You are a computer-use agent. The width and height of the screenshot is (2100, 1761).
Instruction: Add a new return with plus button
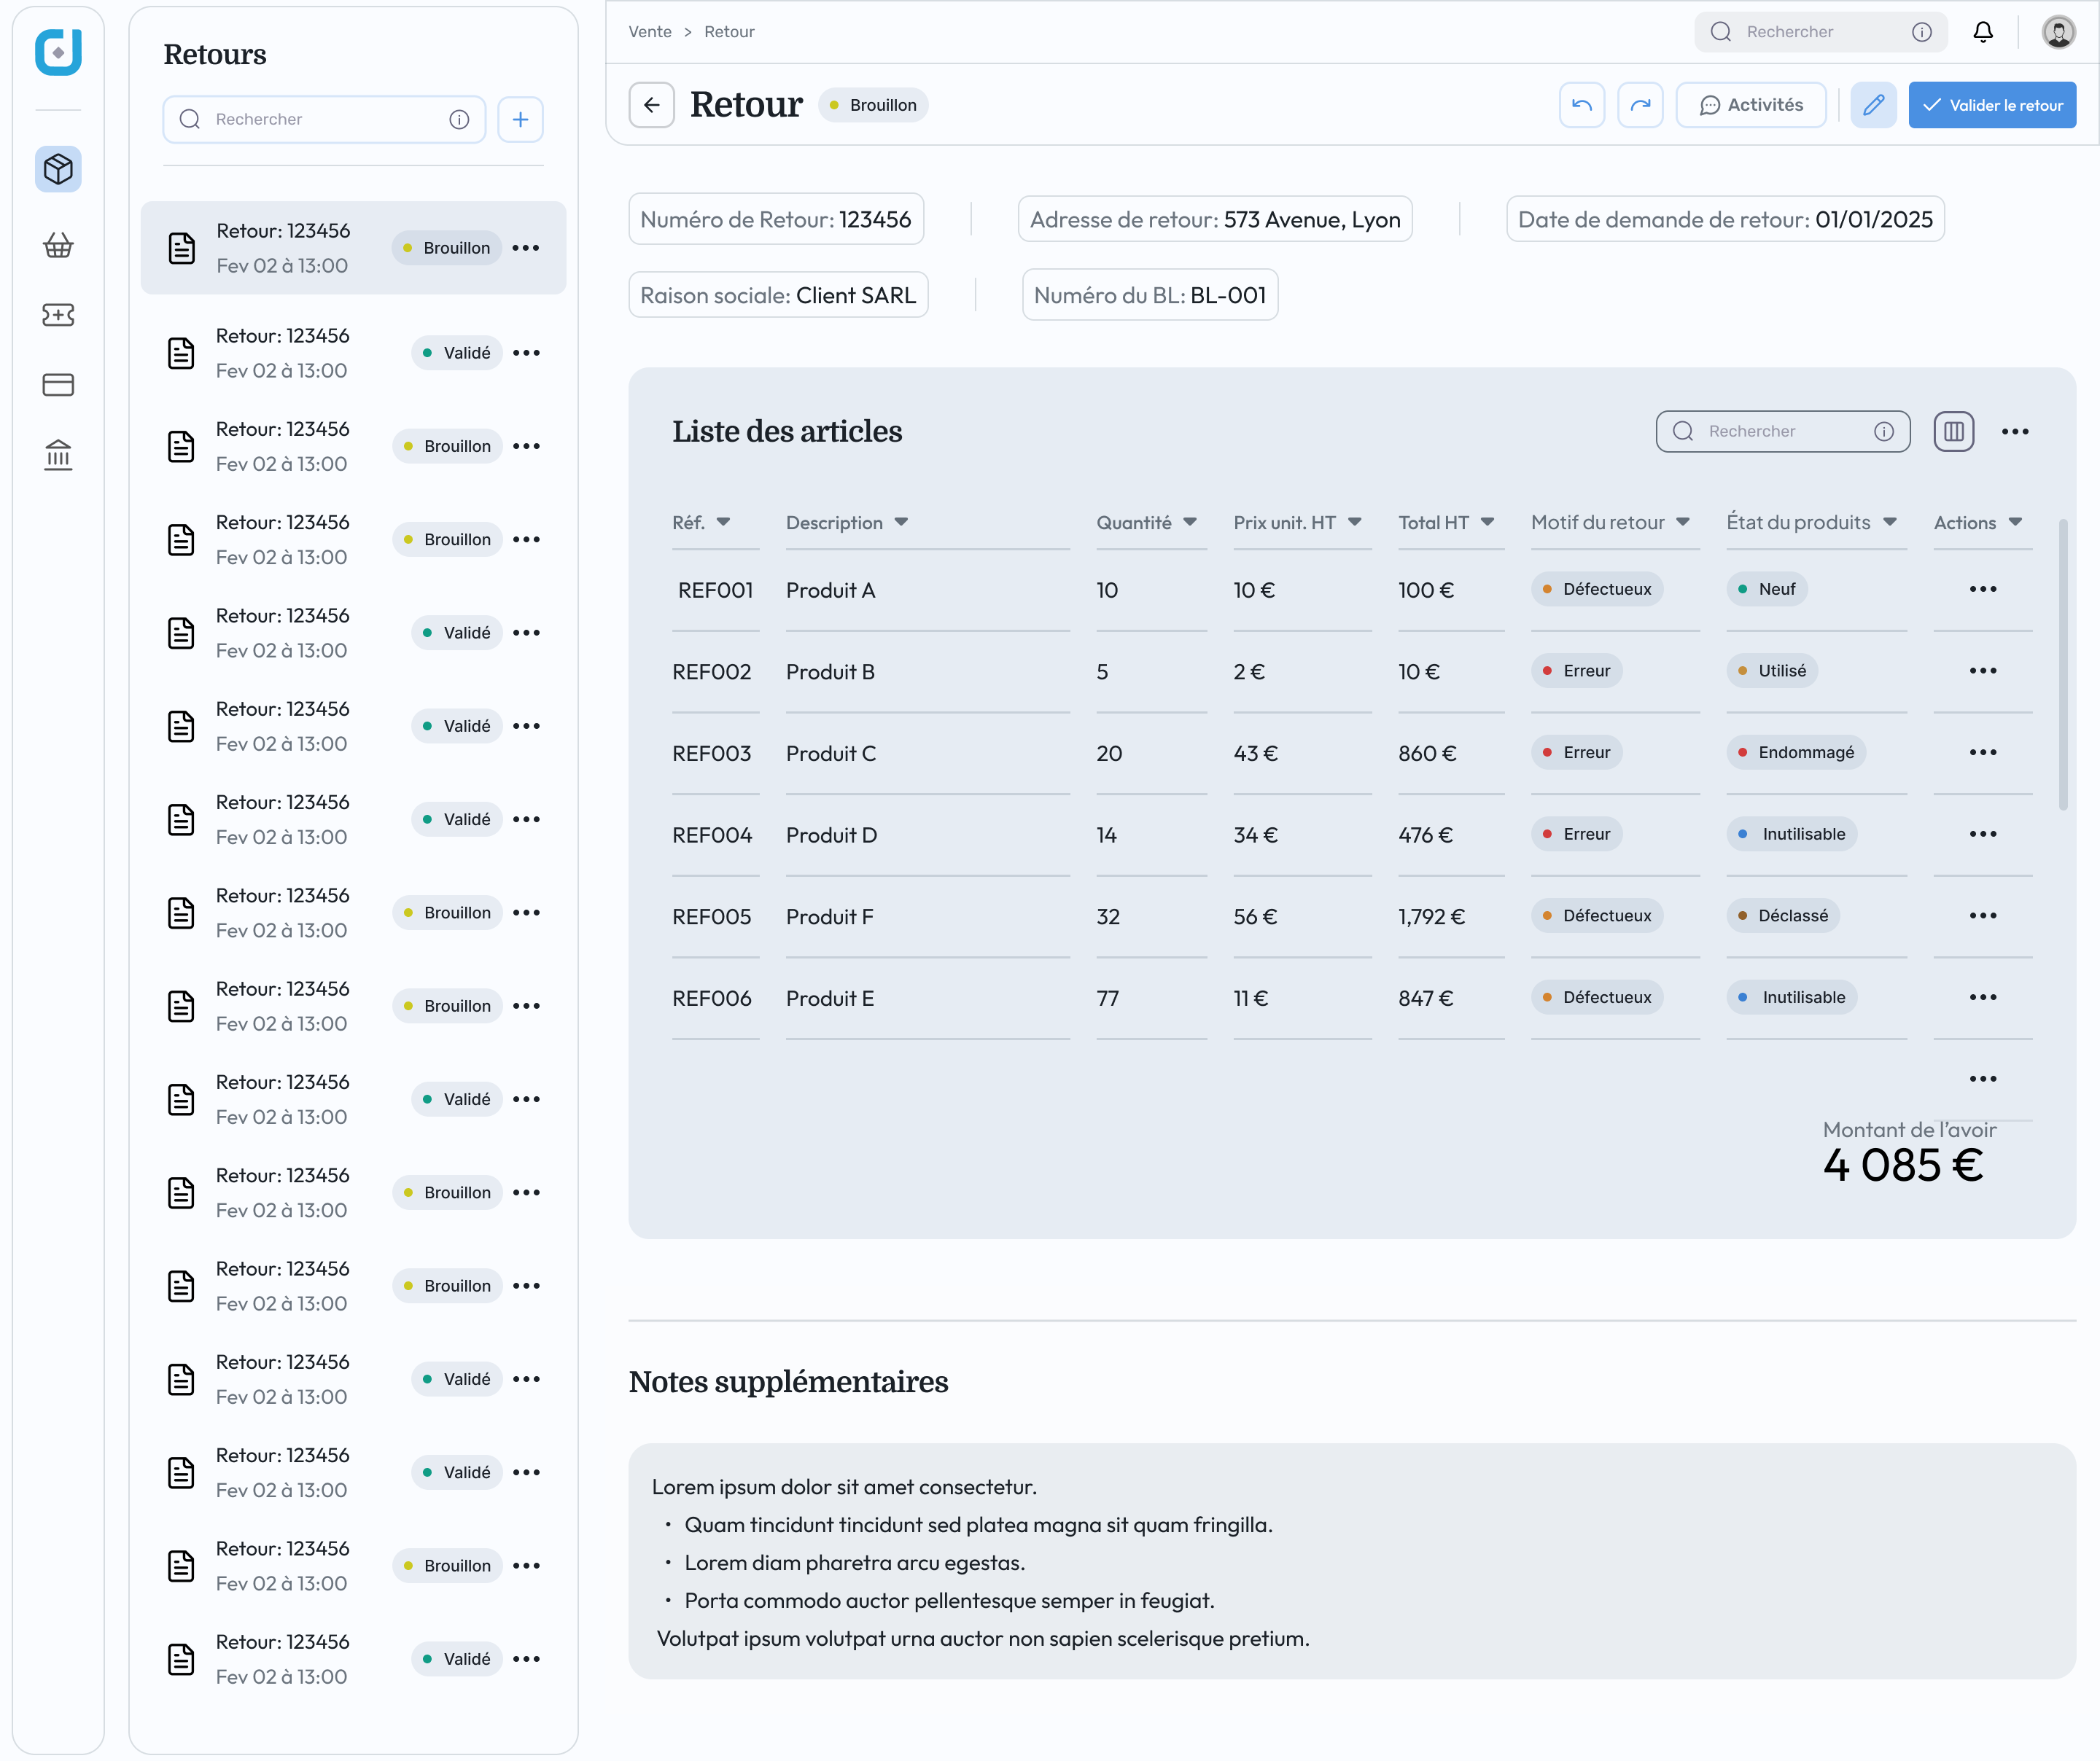point(520,119)
